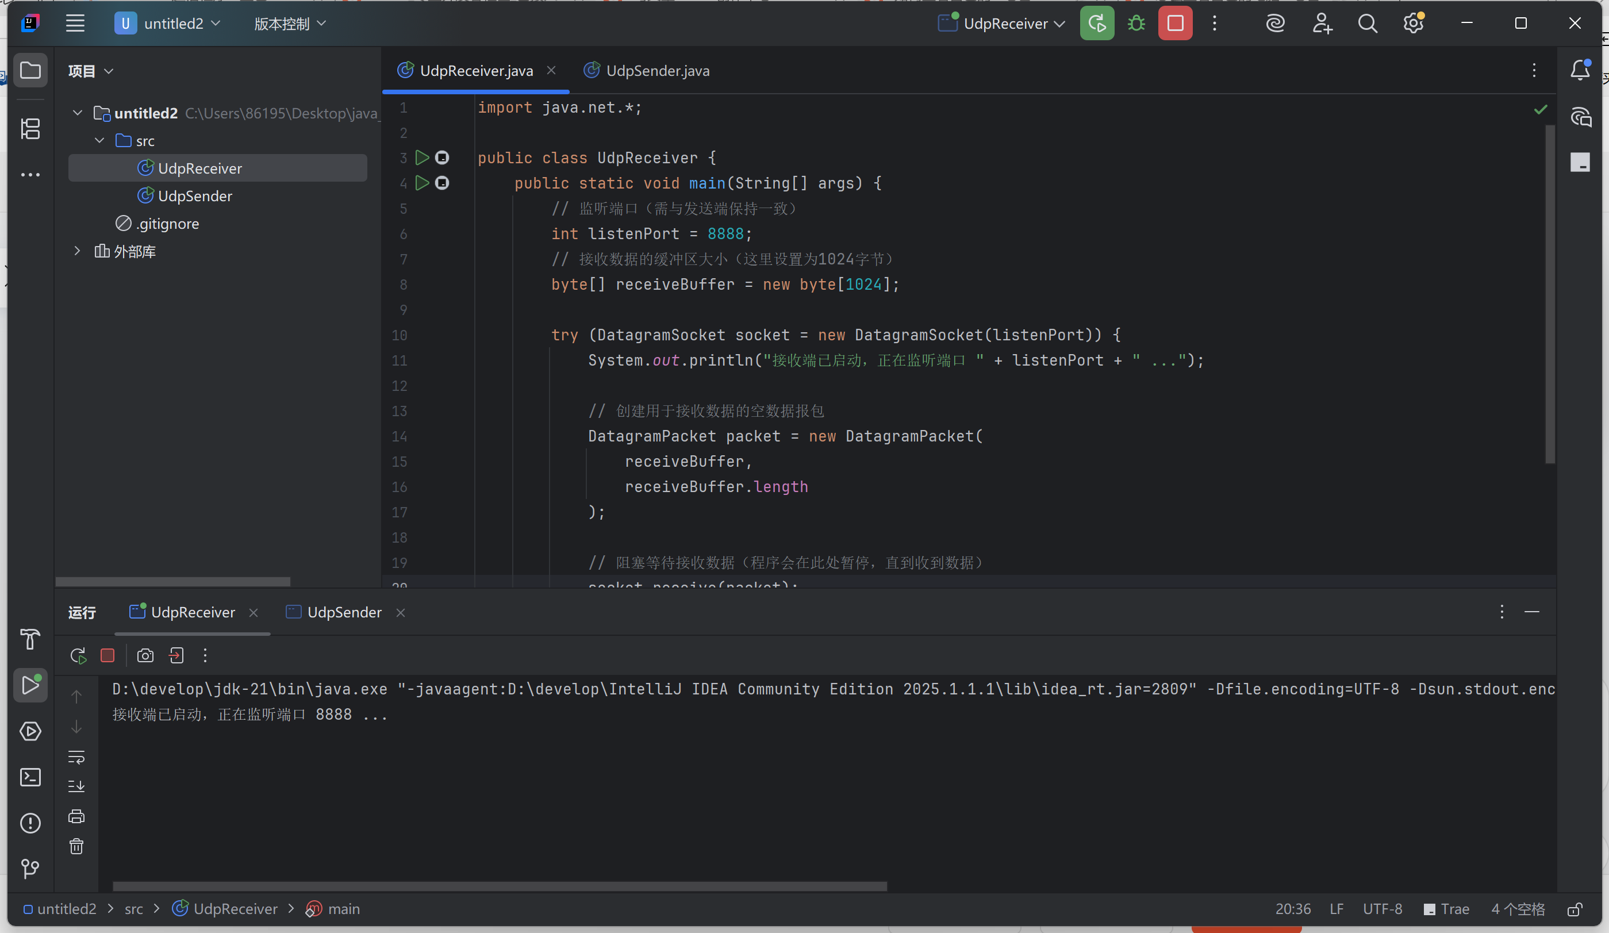Toggle soft-wrap in the run console

coord(76,758)
